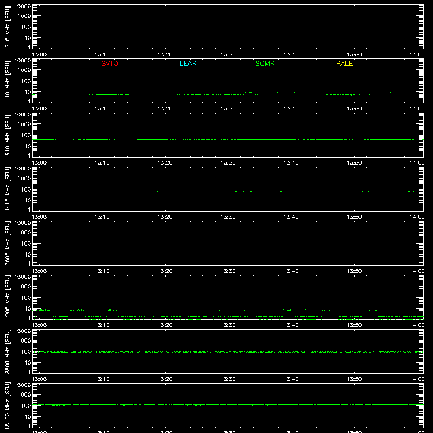
Task: Click the 1000 y-tick of the 15400 MHz panel
Action: click(24, 395)
